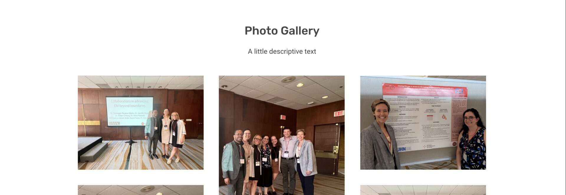Click the three presenters standing beside the screen
Screen dimensions: 566x195
165,135
